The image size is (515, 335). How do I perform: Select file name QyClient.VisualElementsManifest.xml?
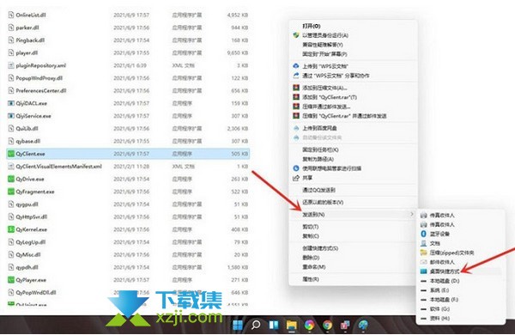point(58,167)
